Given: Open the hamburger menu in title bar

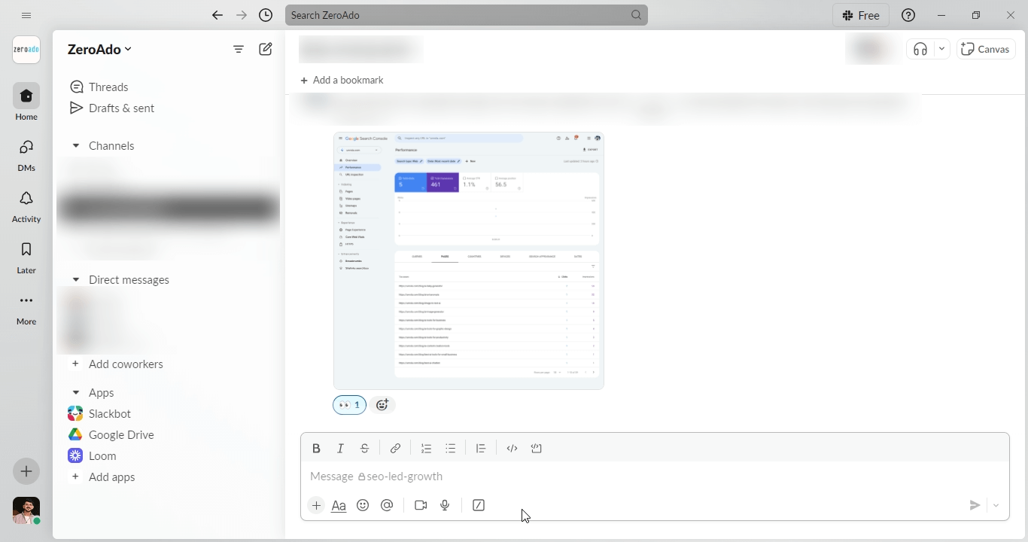Looking at the screenshot, I should (x=26, y=15).
